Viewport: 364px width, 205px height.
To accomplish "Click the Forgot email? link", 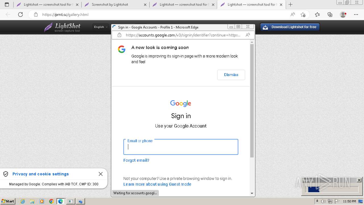I will (136, 160).
